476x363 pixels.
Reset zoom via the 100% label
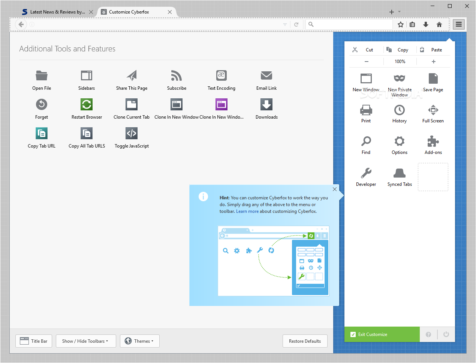point(400,62)
